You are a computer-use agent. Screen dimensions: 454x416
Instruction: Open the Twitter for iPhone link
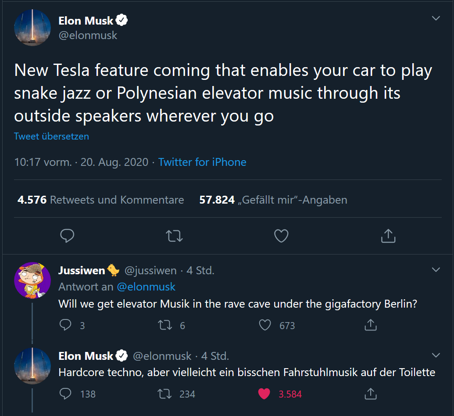202,162
